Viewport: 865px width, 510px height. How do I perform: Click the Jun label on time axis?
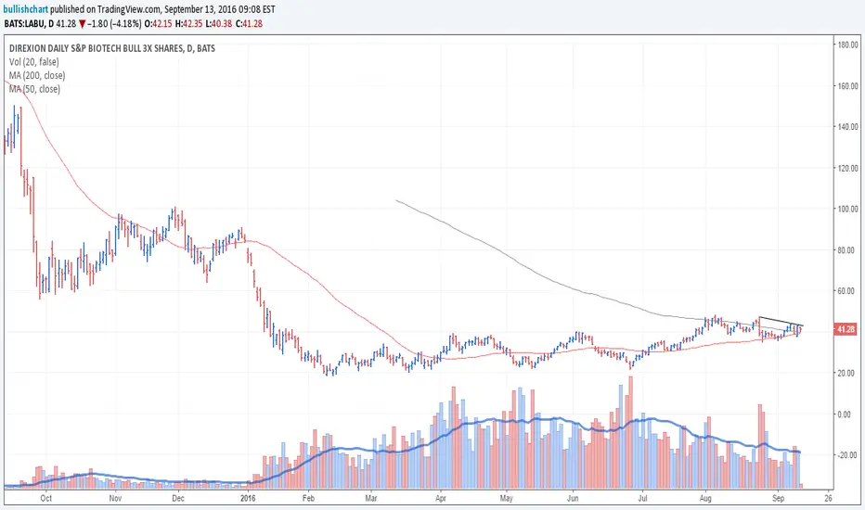[x=573, y=498]
